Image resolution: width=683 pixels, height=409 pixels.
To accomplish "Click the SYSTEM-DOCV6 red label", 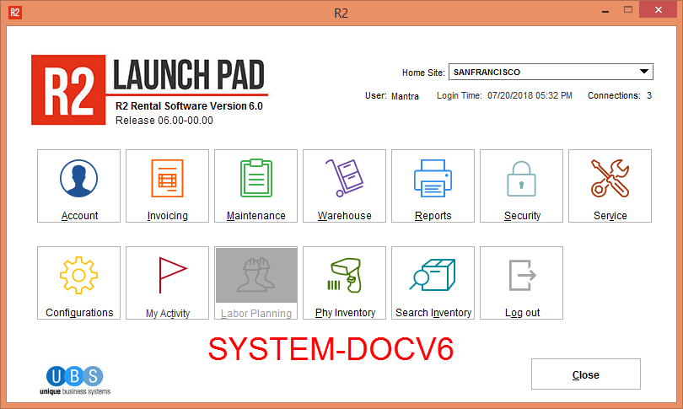I will pos(331,349).
